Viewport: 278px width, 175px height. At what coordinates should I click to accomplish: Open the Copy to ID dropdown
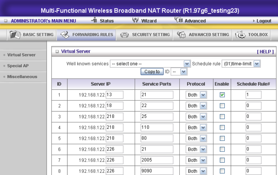(x=179, y=72)
